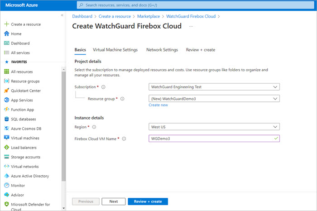Image resolution: width=317 pixels, height=211 pixels.
Task: Click the Azure search box
Action: coord(195,5)
